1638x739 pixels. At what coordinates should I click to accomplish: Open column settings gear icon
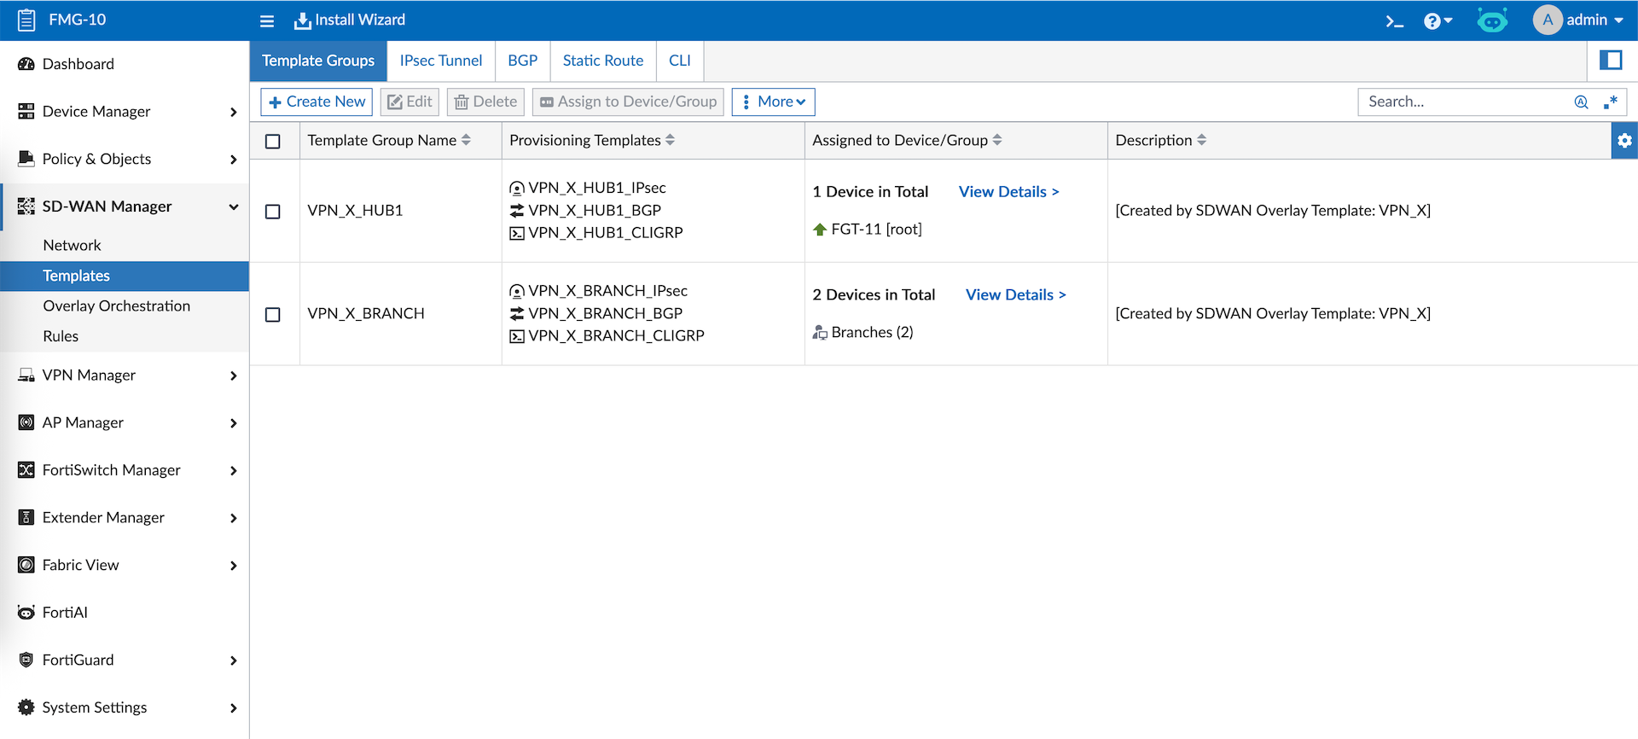[x=1624, y=141]
